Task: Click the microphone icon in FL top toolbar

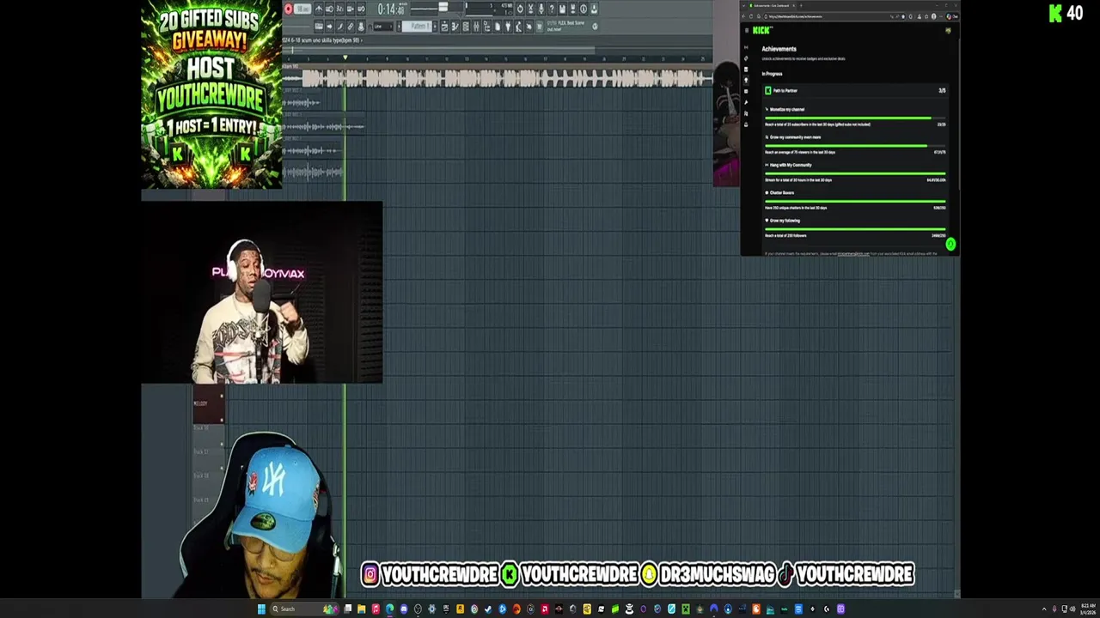Action: (x=541, y=9)
